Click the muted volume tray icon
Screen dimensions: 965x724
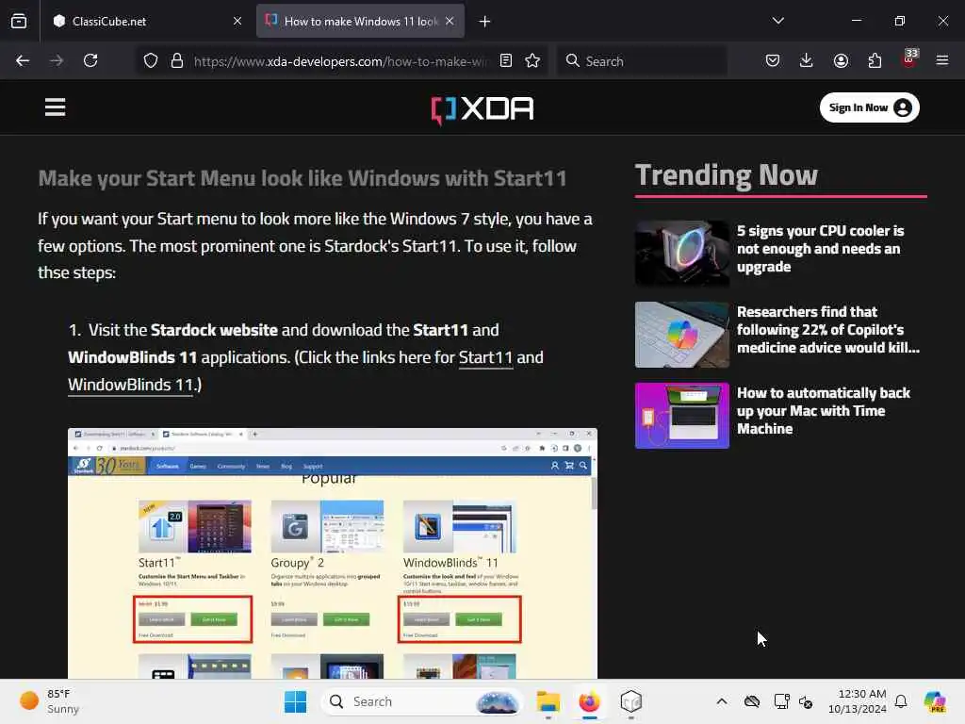click(x=806, y=701)
